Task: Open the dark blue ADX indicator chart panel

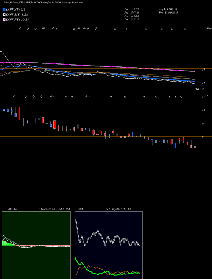Action: pos(109,245)
